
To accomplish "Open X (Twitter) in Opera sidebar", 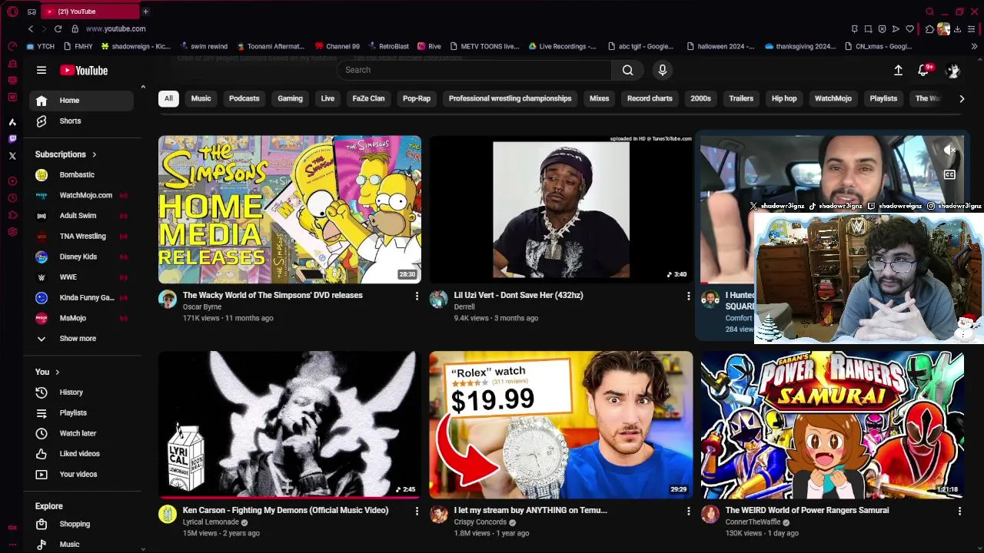I will coord(12,156).
